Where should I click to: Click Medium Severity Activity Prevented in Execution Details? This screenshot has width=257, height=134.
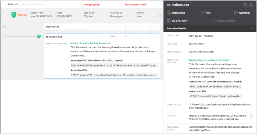click(x=209, y=60)
